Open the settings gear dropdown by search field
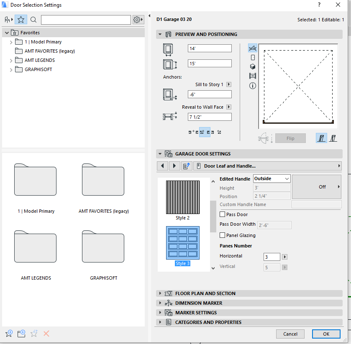351x344 pixels. [138, 20]
